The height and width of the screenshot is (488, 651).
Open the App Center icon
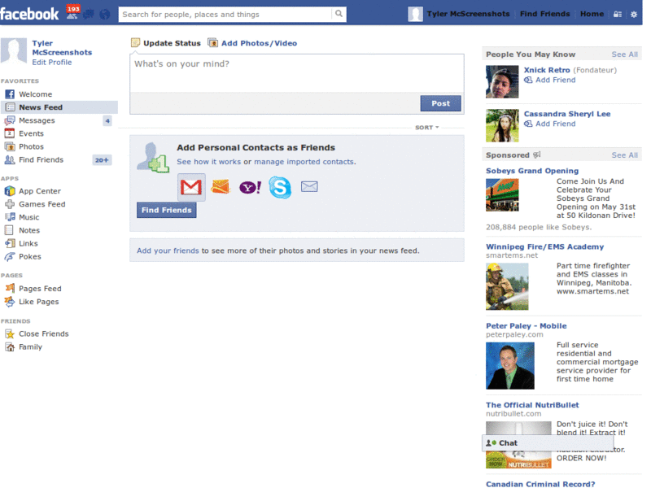10,191
